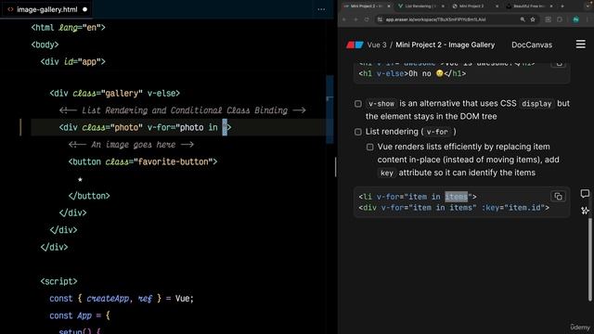The image size is (594, 334).
Task: Open a new browser tab
Action: tap(562, 6)
